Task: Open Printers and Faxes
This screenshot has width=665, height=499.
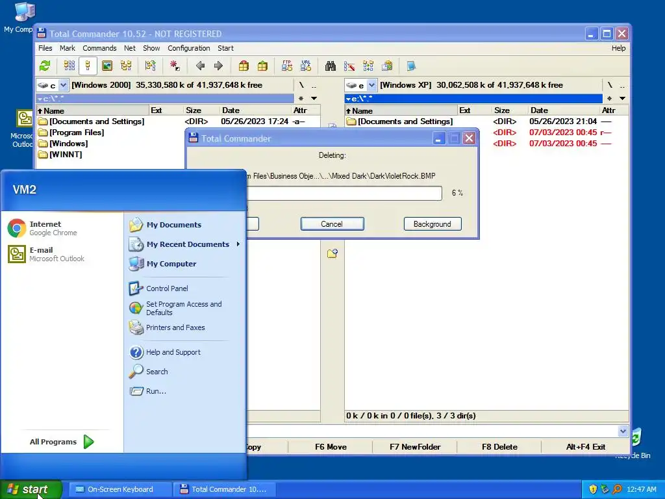Action: 175,327
